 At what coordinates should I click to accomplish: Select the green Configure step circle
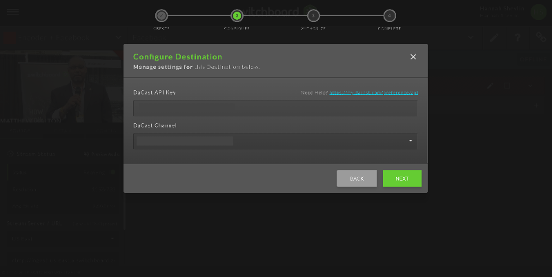(237, 15)
